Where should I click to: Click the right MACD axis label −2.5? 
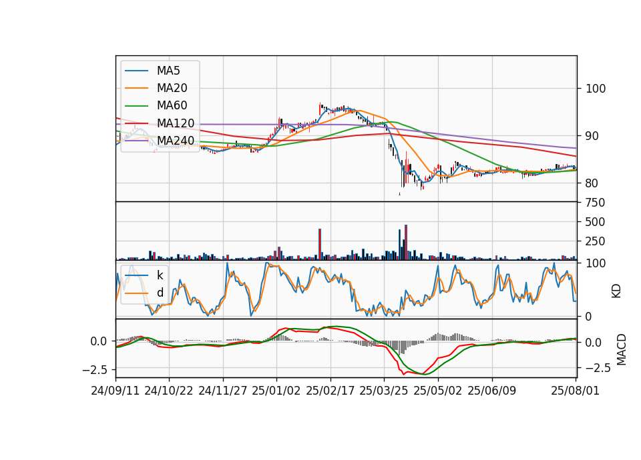pos(599,368)
